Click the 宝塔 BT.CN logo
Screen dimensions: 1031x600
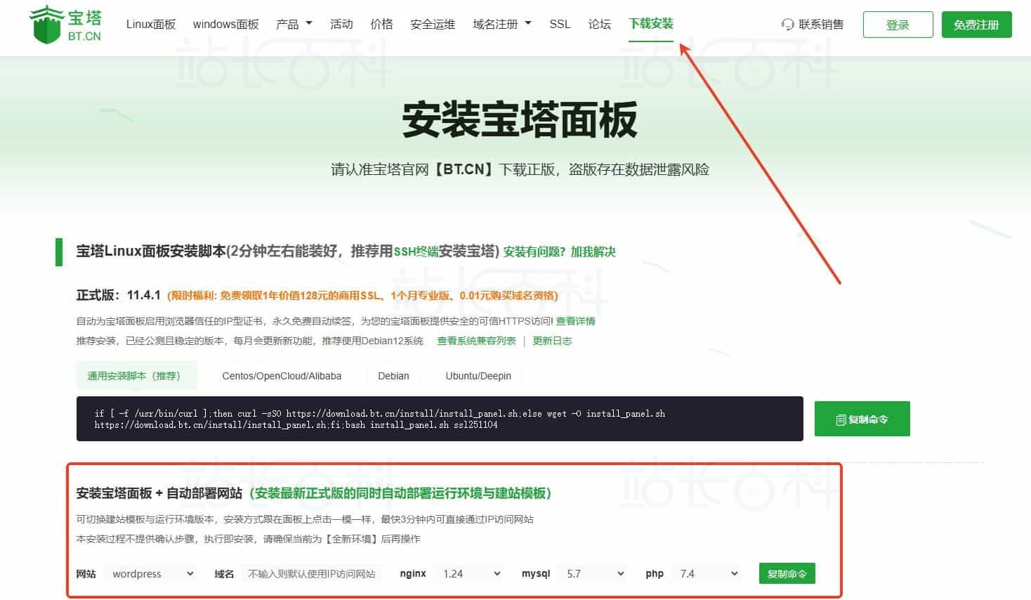(65, 25)
